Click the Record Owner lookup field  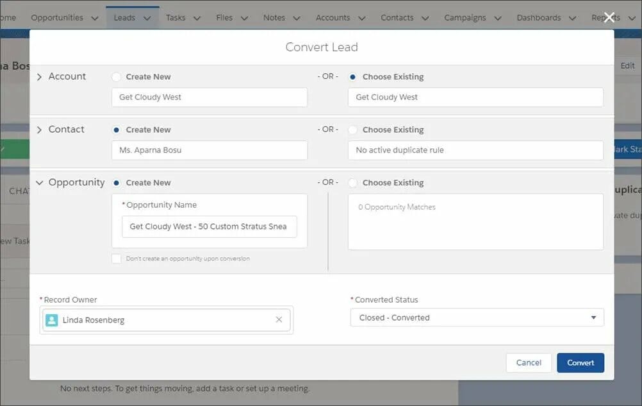coord(166,320)
